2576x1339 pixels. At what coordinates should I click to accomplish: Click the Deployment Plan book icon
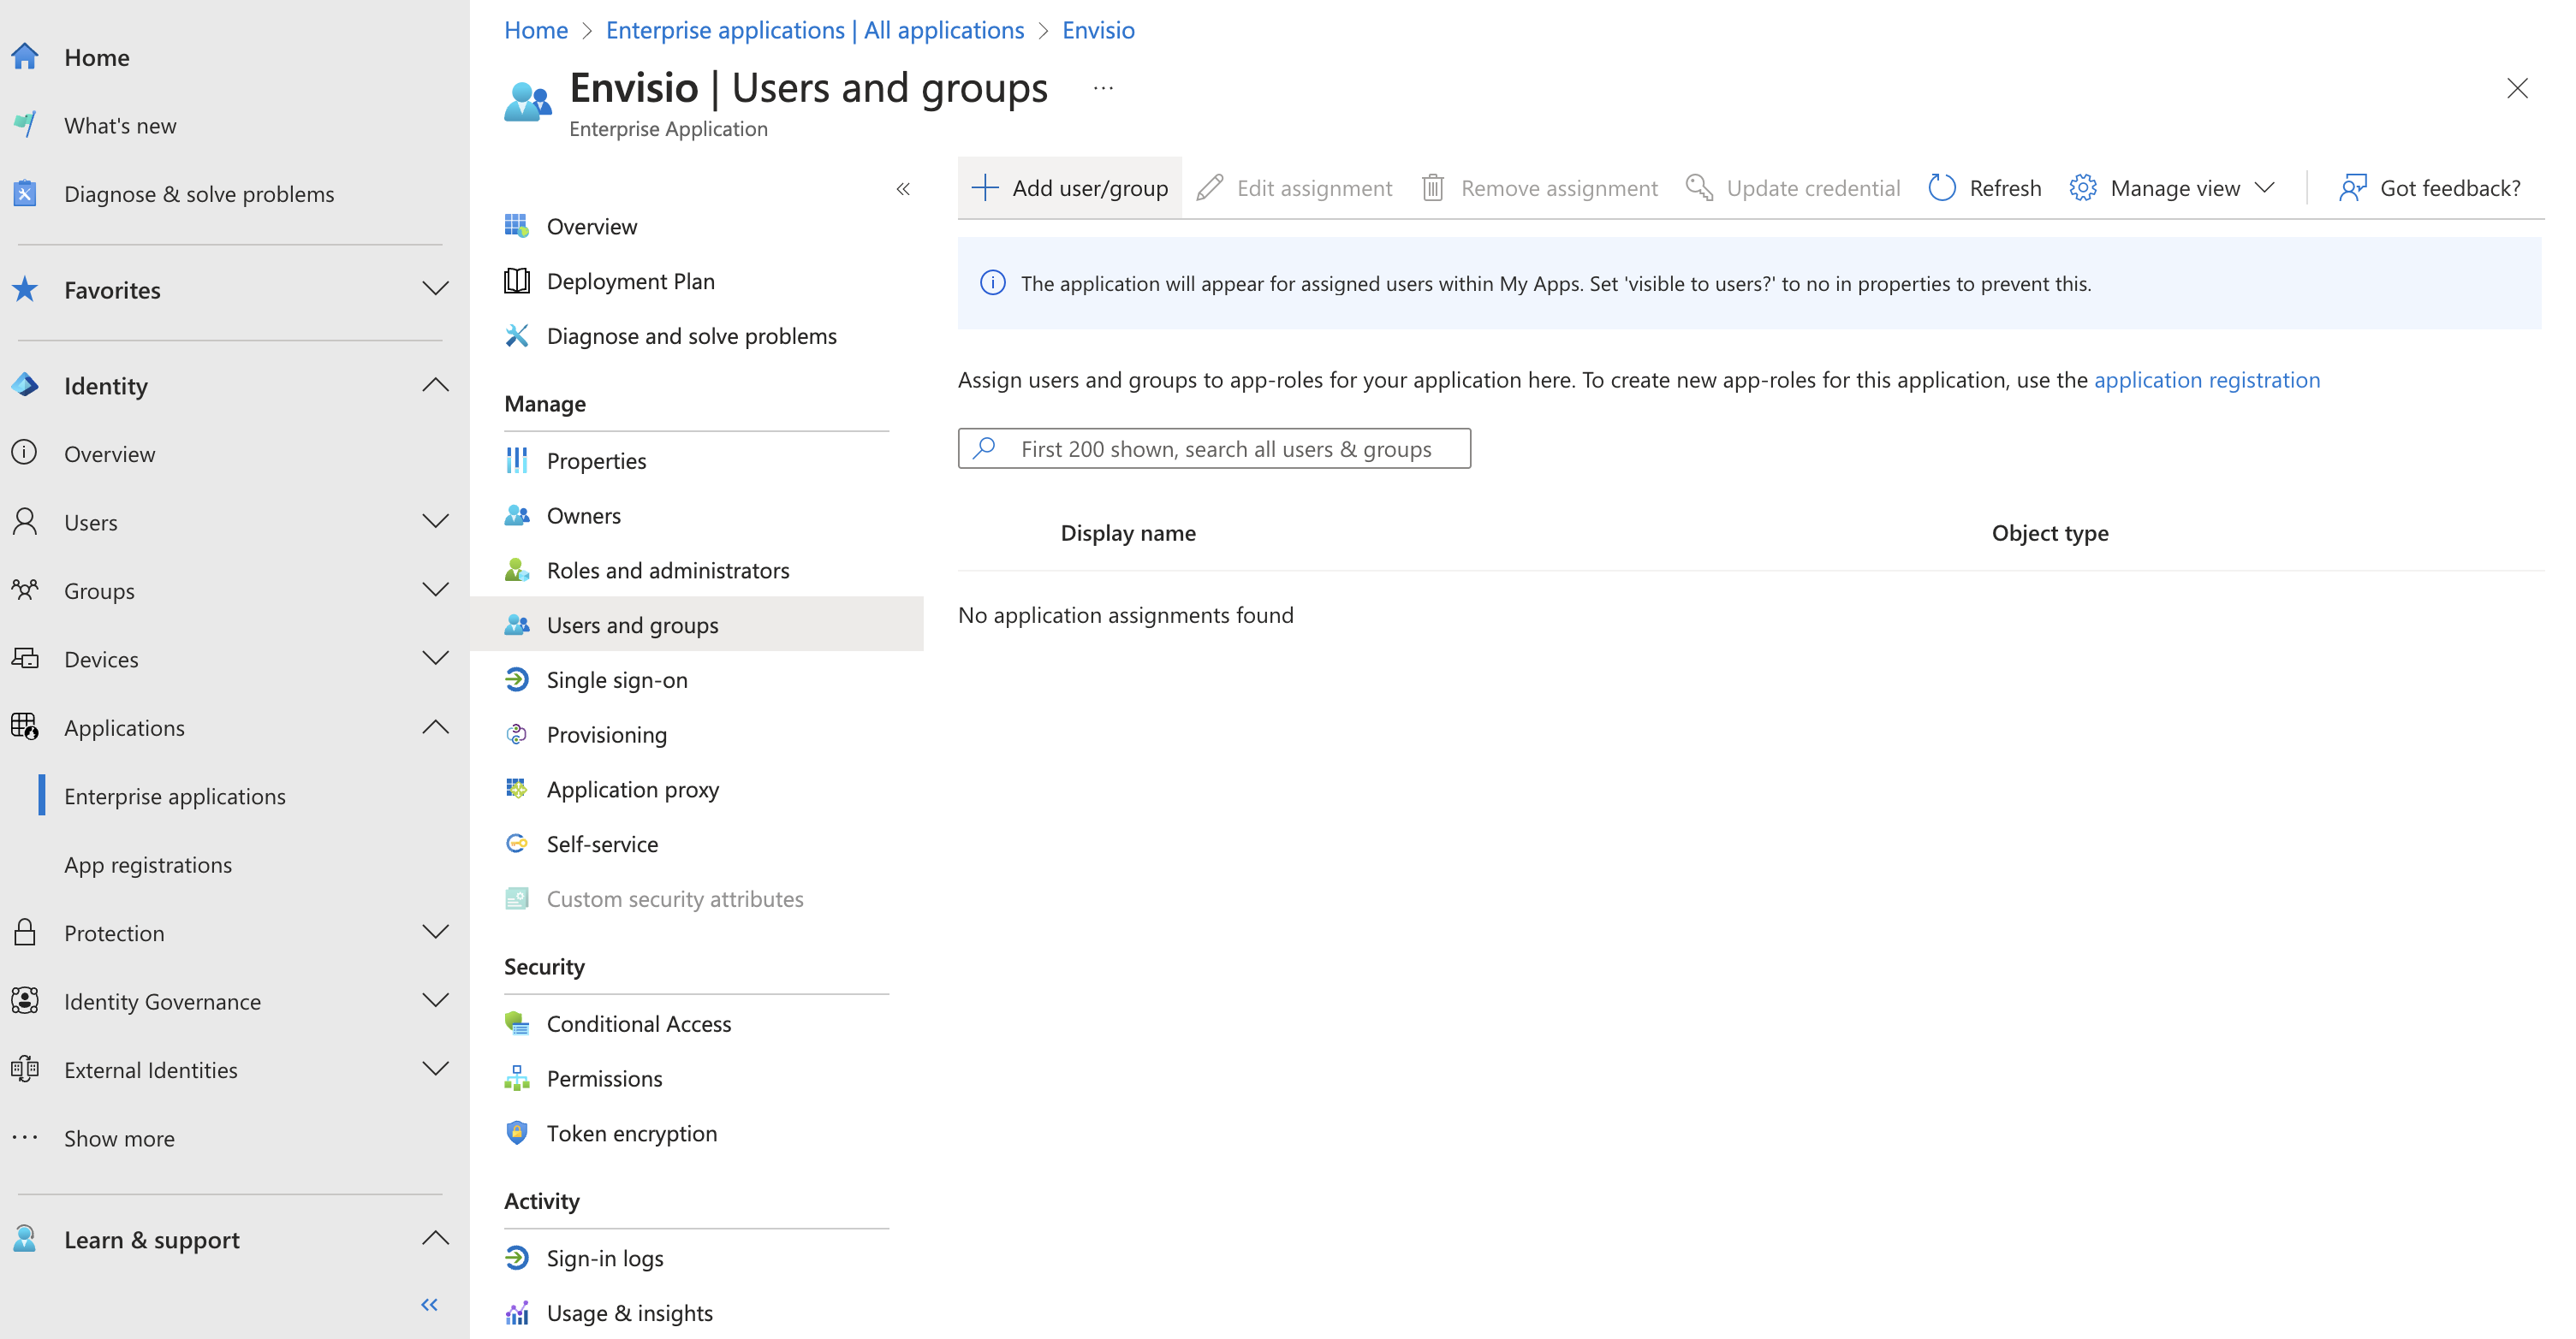(517, 281)
